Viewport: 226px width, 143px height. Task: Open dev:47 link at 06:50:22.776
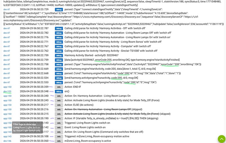point(7,37)
